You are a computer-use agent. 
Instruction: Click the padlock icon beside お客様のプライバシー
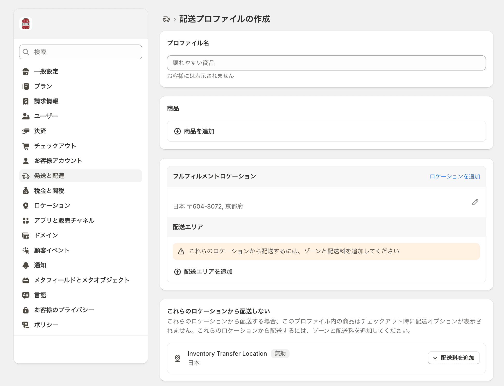click(x=26, y=310)
